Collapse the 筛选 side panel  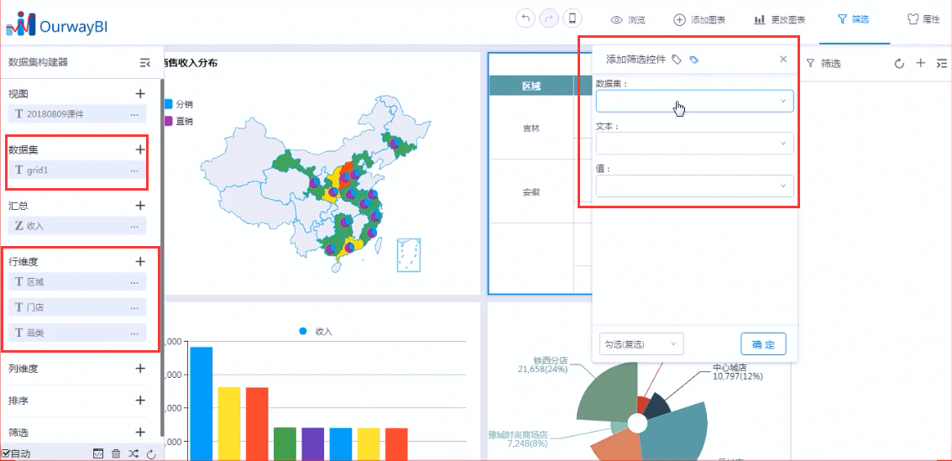pos(941,63)
